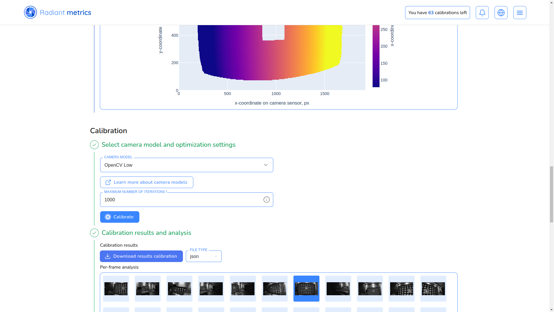Screen dimensions: 554x312
Task: Click the Calibrate button
Action: [x=119, y=217]
